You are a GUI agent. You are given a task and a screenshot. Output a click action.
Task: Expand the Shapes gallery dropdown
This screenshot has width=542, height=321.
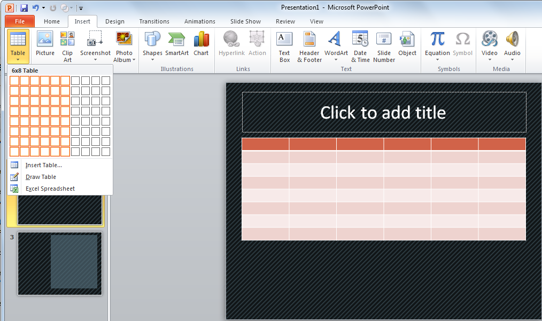click(152, 45)
